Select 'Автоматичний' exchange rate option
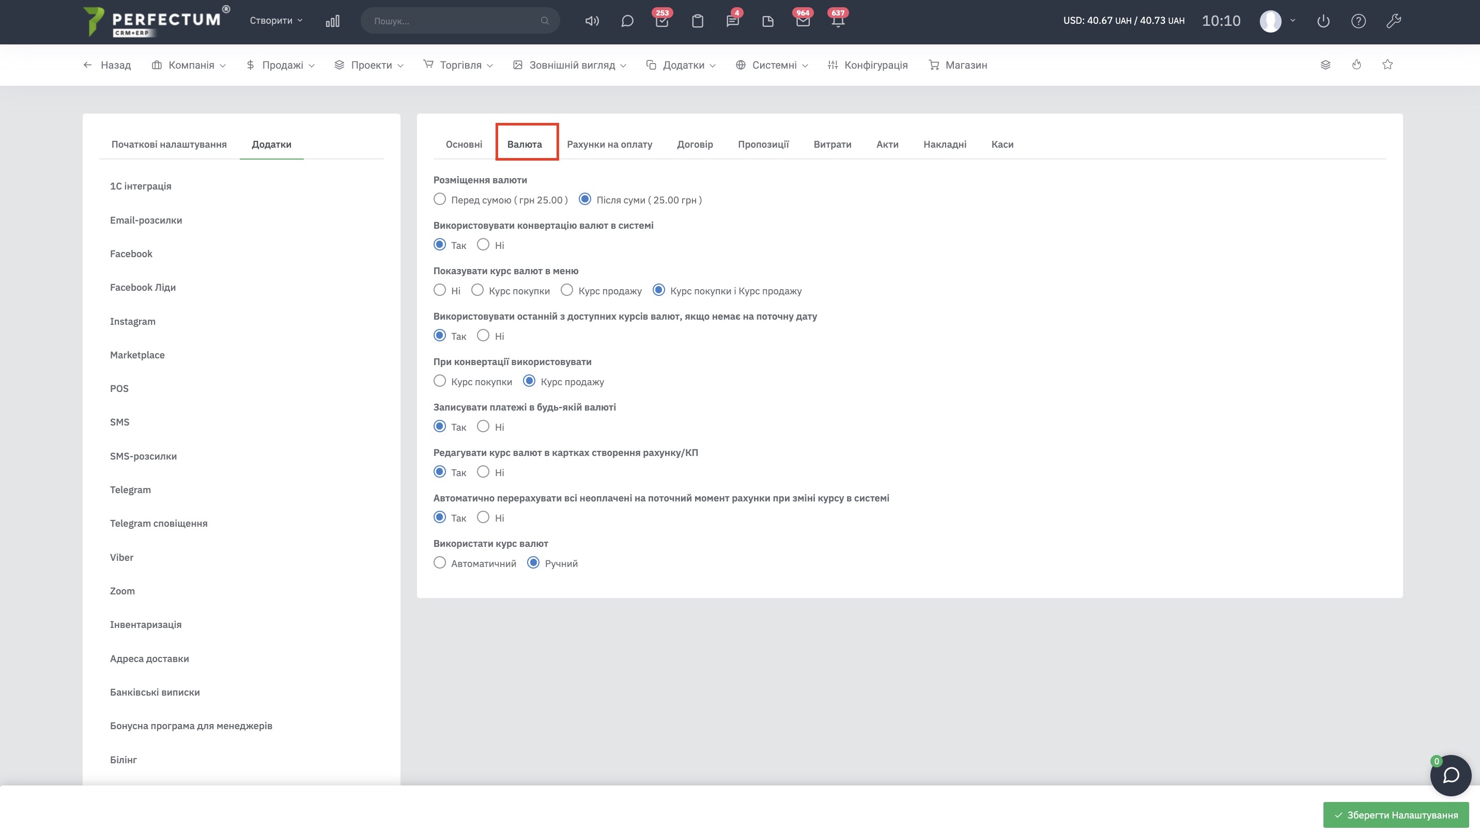The image size is (1480, 834). click(440, 563)
